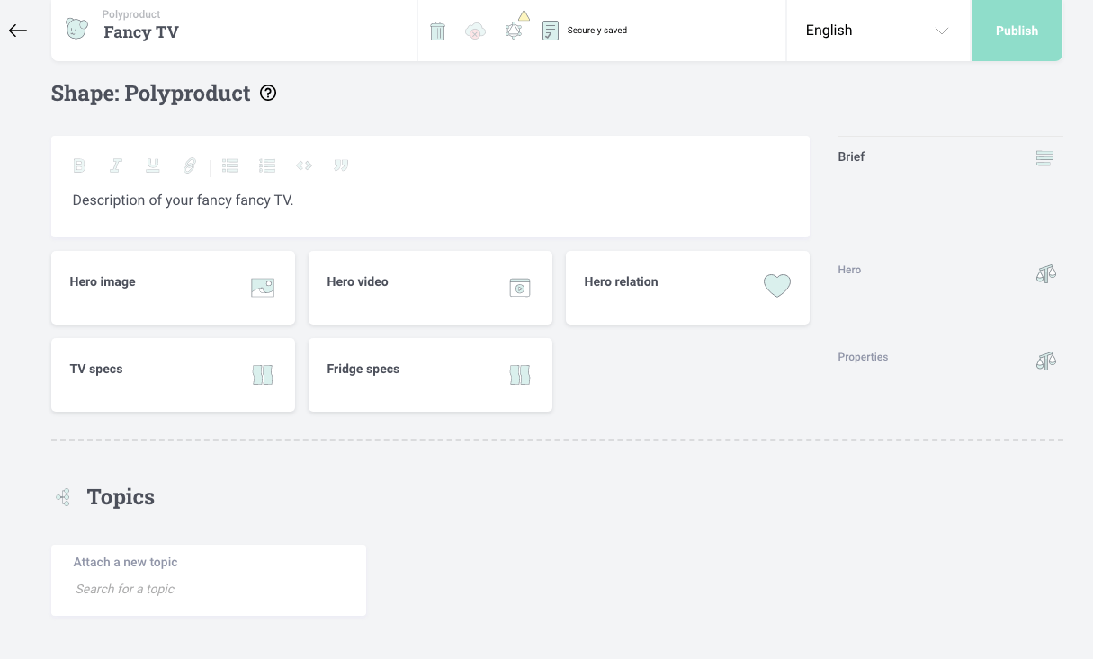
Task: Click the paragraph icon next to Brief
Action: pyautogui.click(x=1044, y=158)
